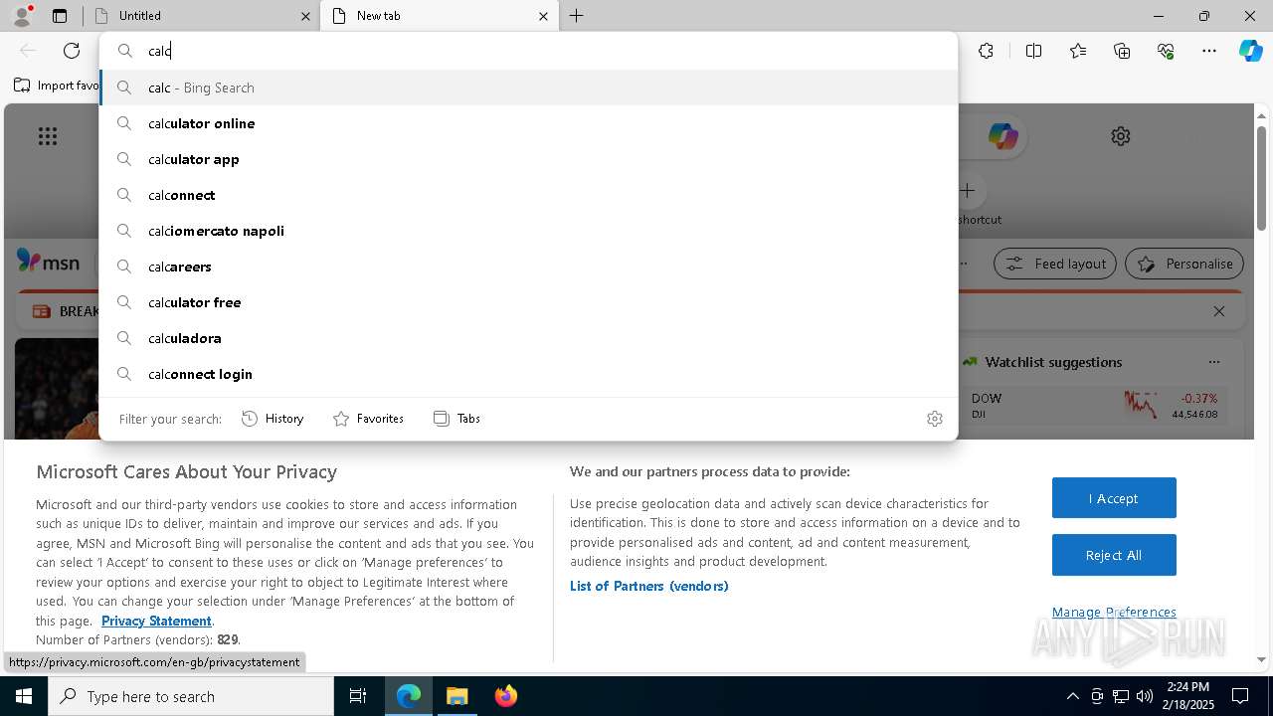Screen dimensions: 1273x716
Task: Select 'calconnect' suggestion
Action: [529, 195]
